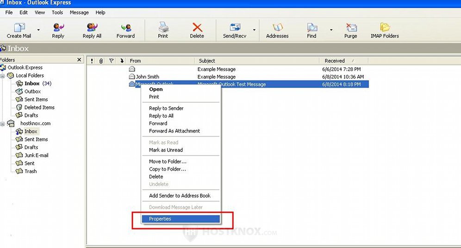Collapse the hostknox.com tree node
Screen dimensions: 461x248
[2, 124]
